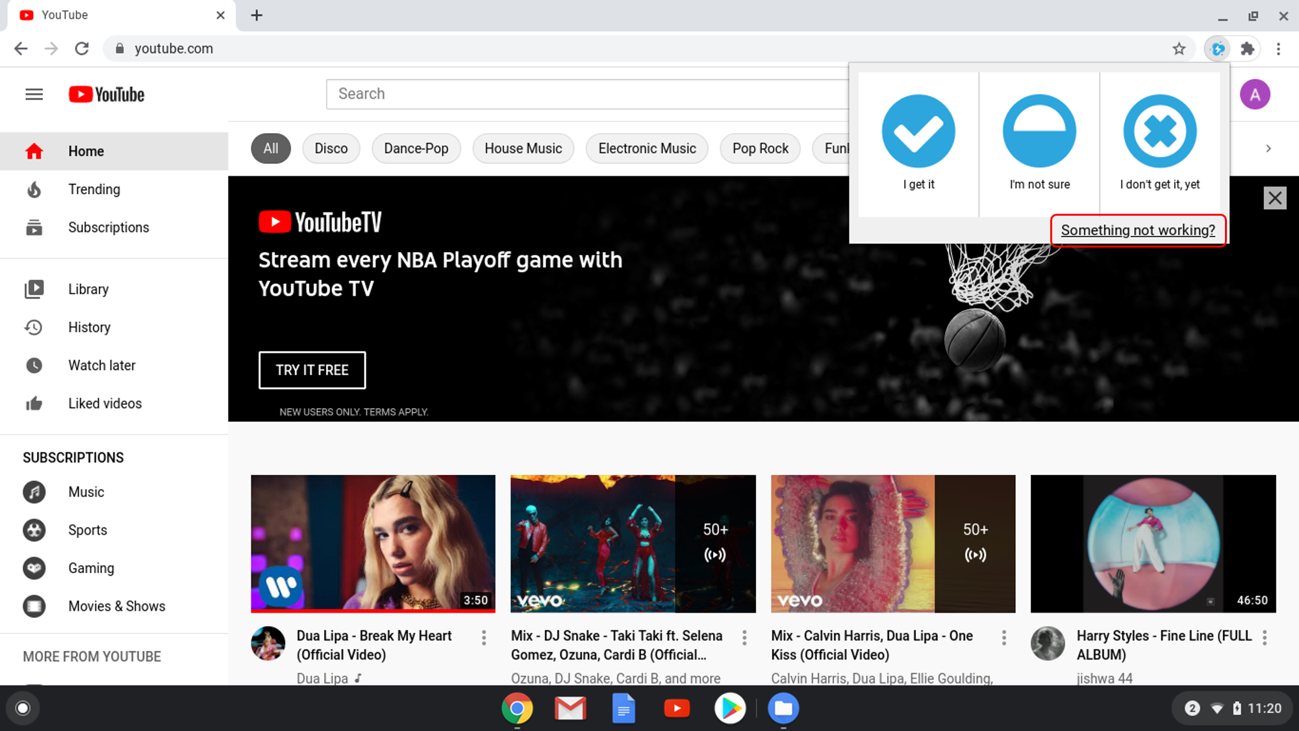The height and width of the screenshot is (731, 1299).
Task: Select the Electronic Music filter chip
Action: (x=647, y=148)
